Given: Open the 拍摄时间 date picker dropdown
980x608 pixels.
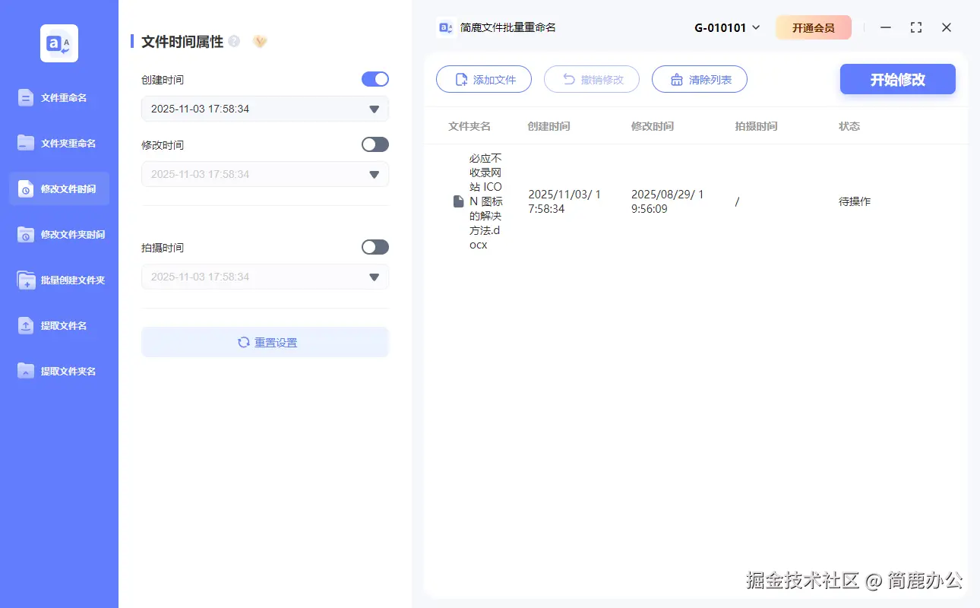Looking at the screenshot, I should pos(373,277).
